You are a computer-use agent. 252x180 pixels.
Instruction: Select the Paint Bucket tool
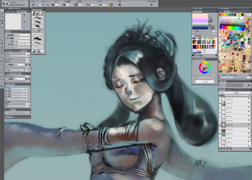[x=2, y=17]
